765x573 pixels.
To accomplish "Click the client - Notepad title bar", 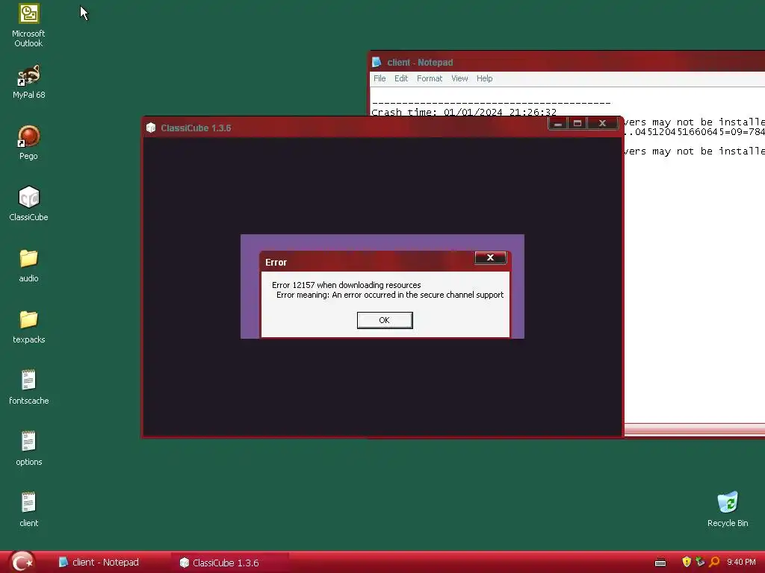I will click(568, 62).
